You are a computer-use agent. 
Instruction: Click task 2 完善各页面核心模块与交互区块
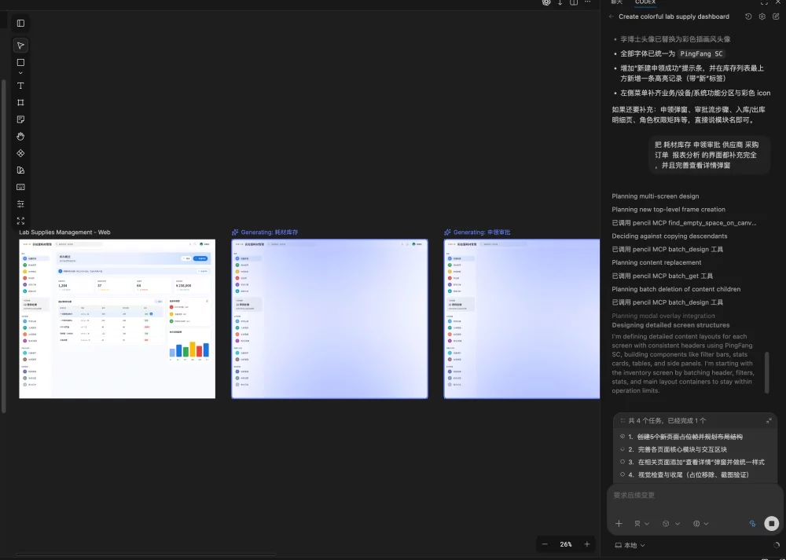point(682,449)
